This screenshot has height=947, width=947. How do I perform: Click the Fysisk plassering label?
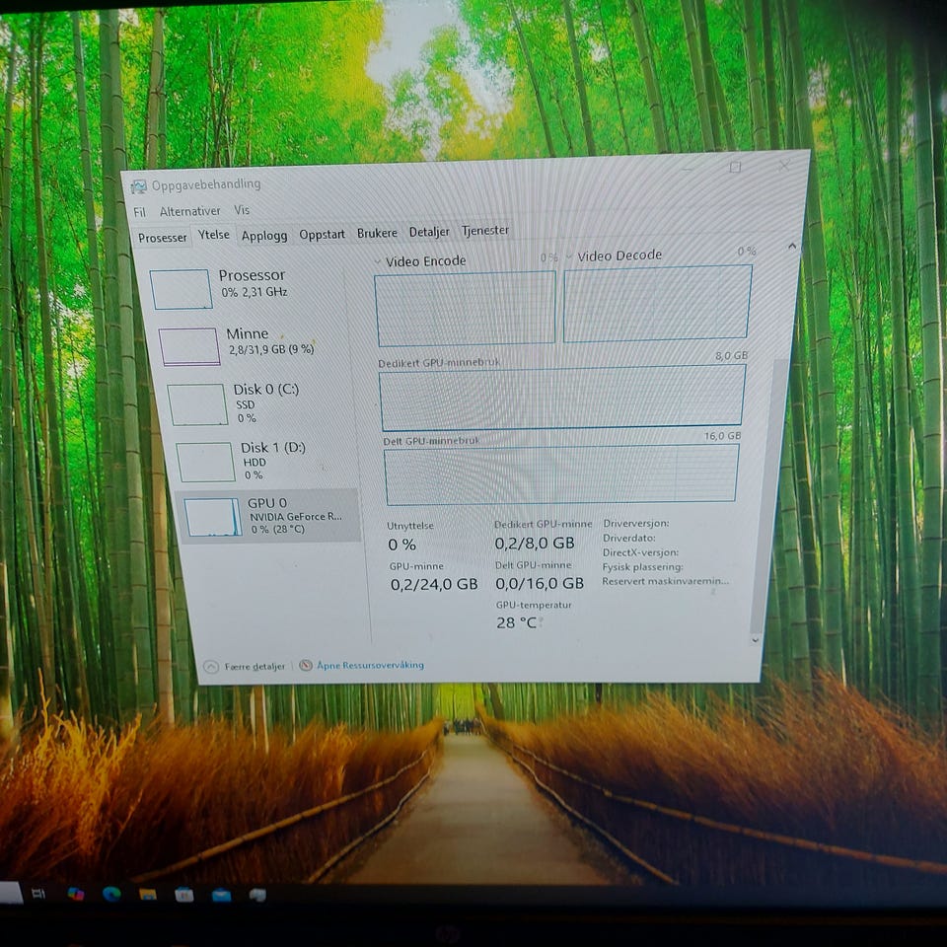click(642, 567)
